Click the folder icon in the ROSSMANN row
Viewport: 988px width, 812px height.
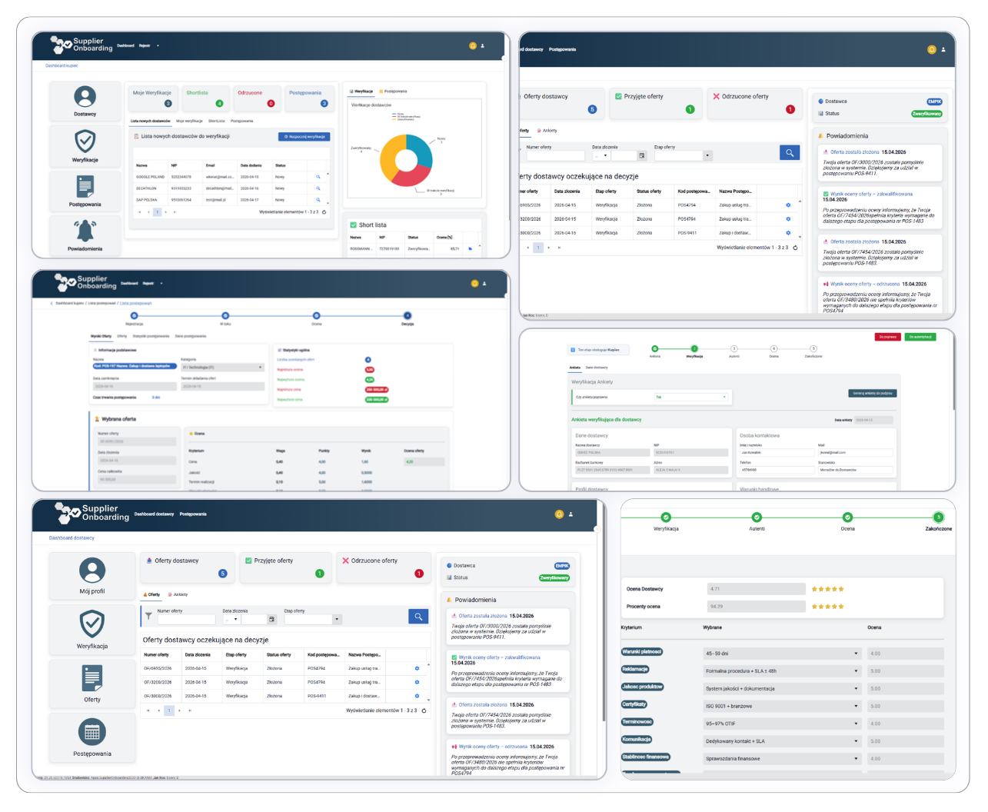[x=471, y=248]
